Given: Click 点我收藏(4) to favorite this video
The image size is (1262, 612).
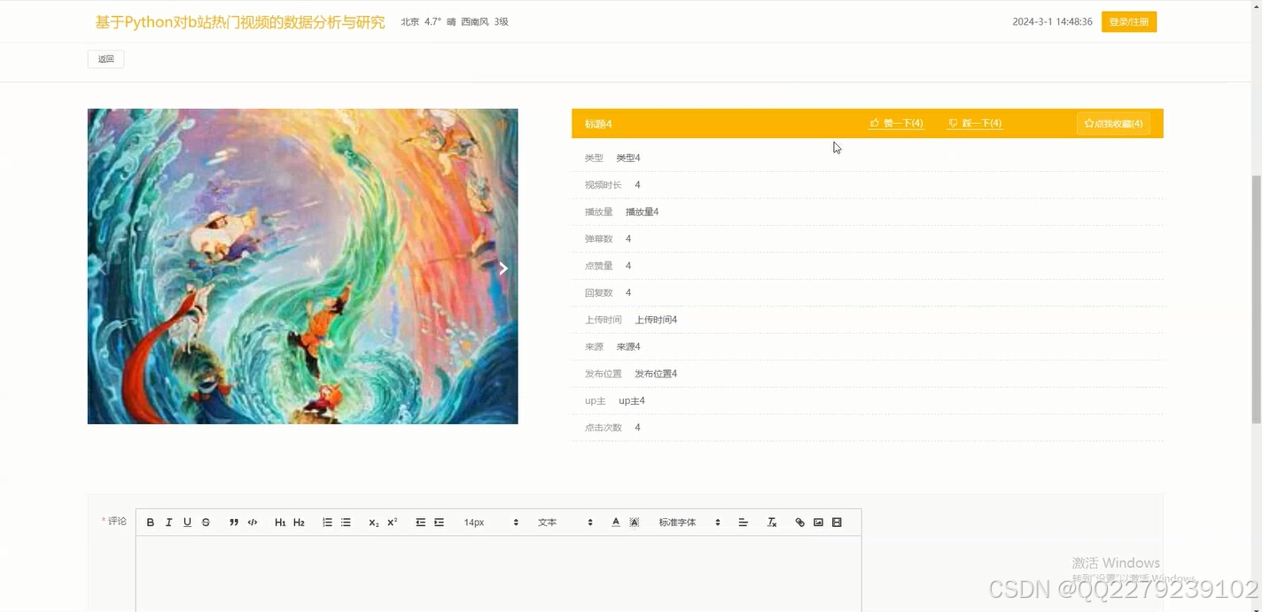Looking at the screenshot, I should [x=1113, y=123].
